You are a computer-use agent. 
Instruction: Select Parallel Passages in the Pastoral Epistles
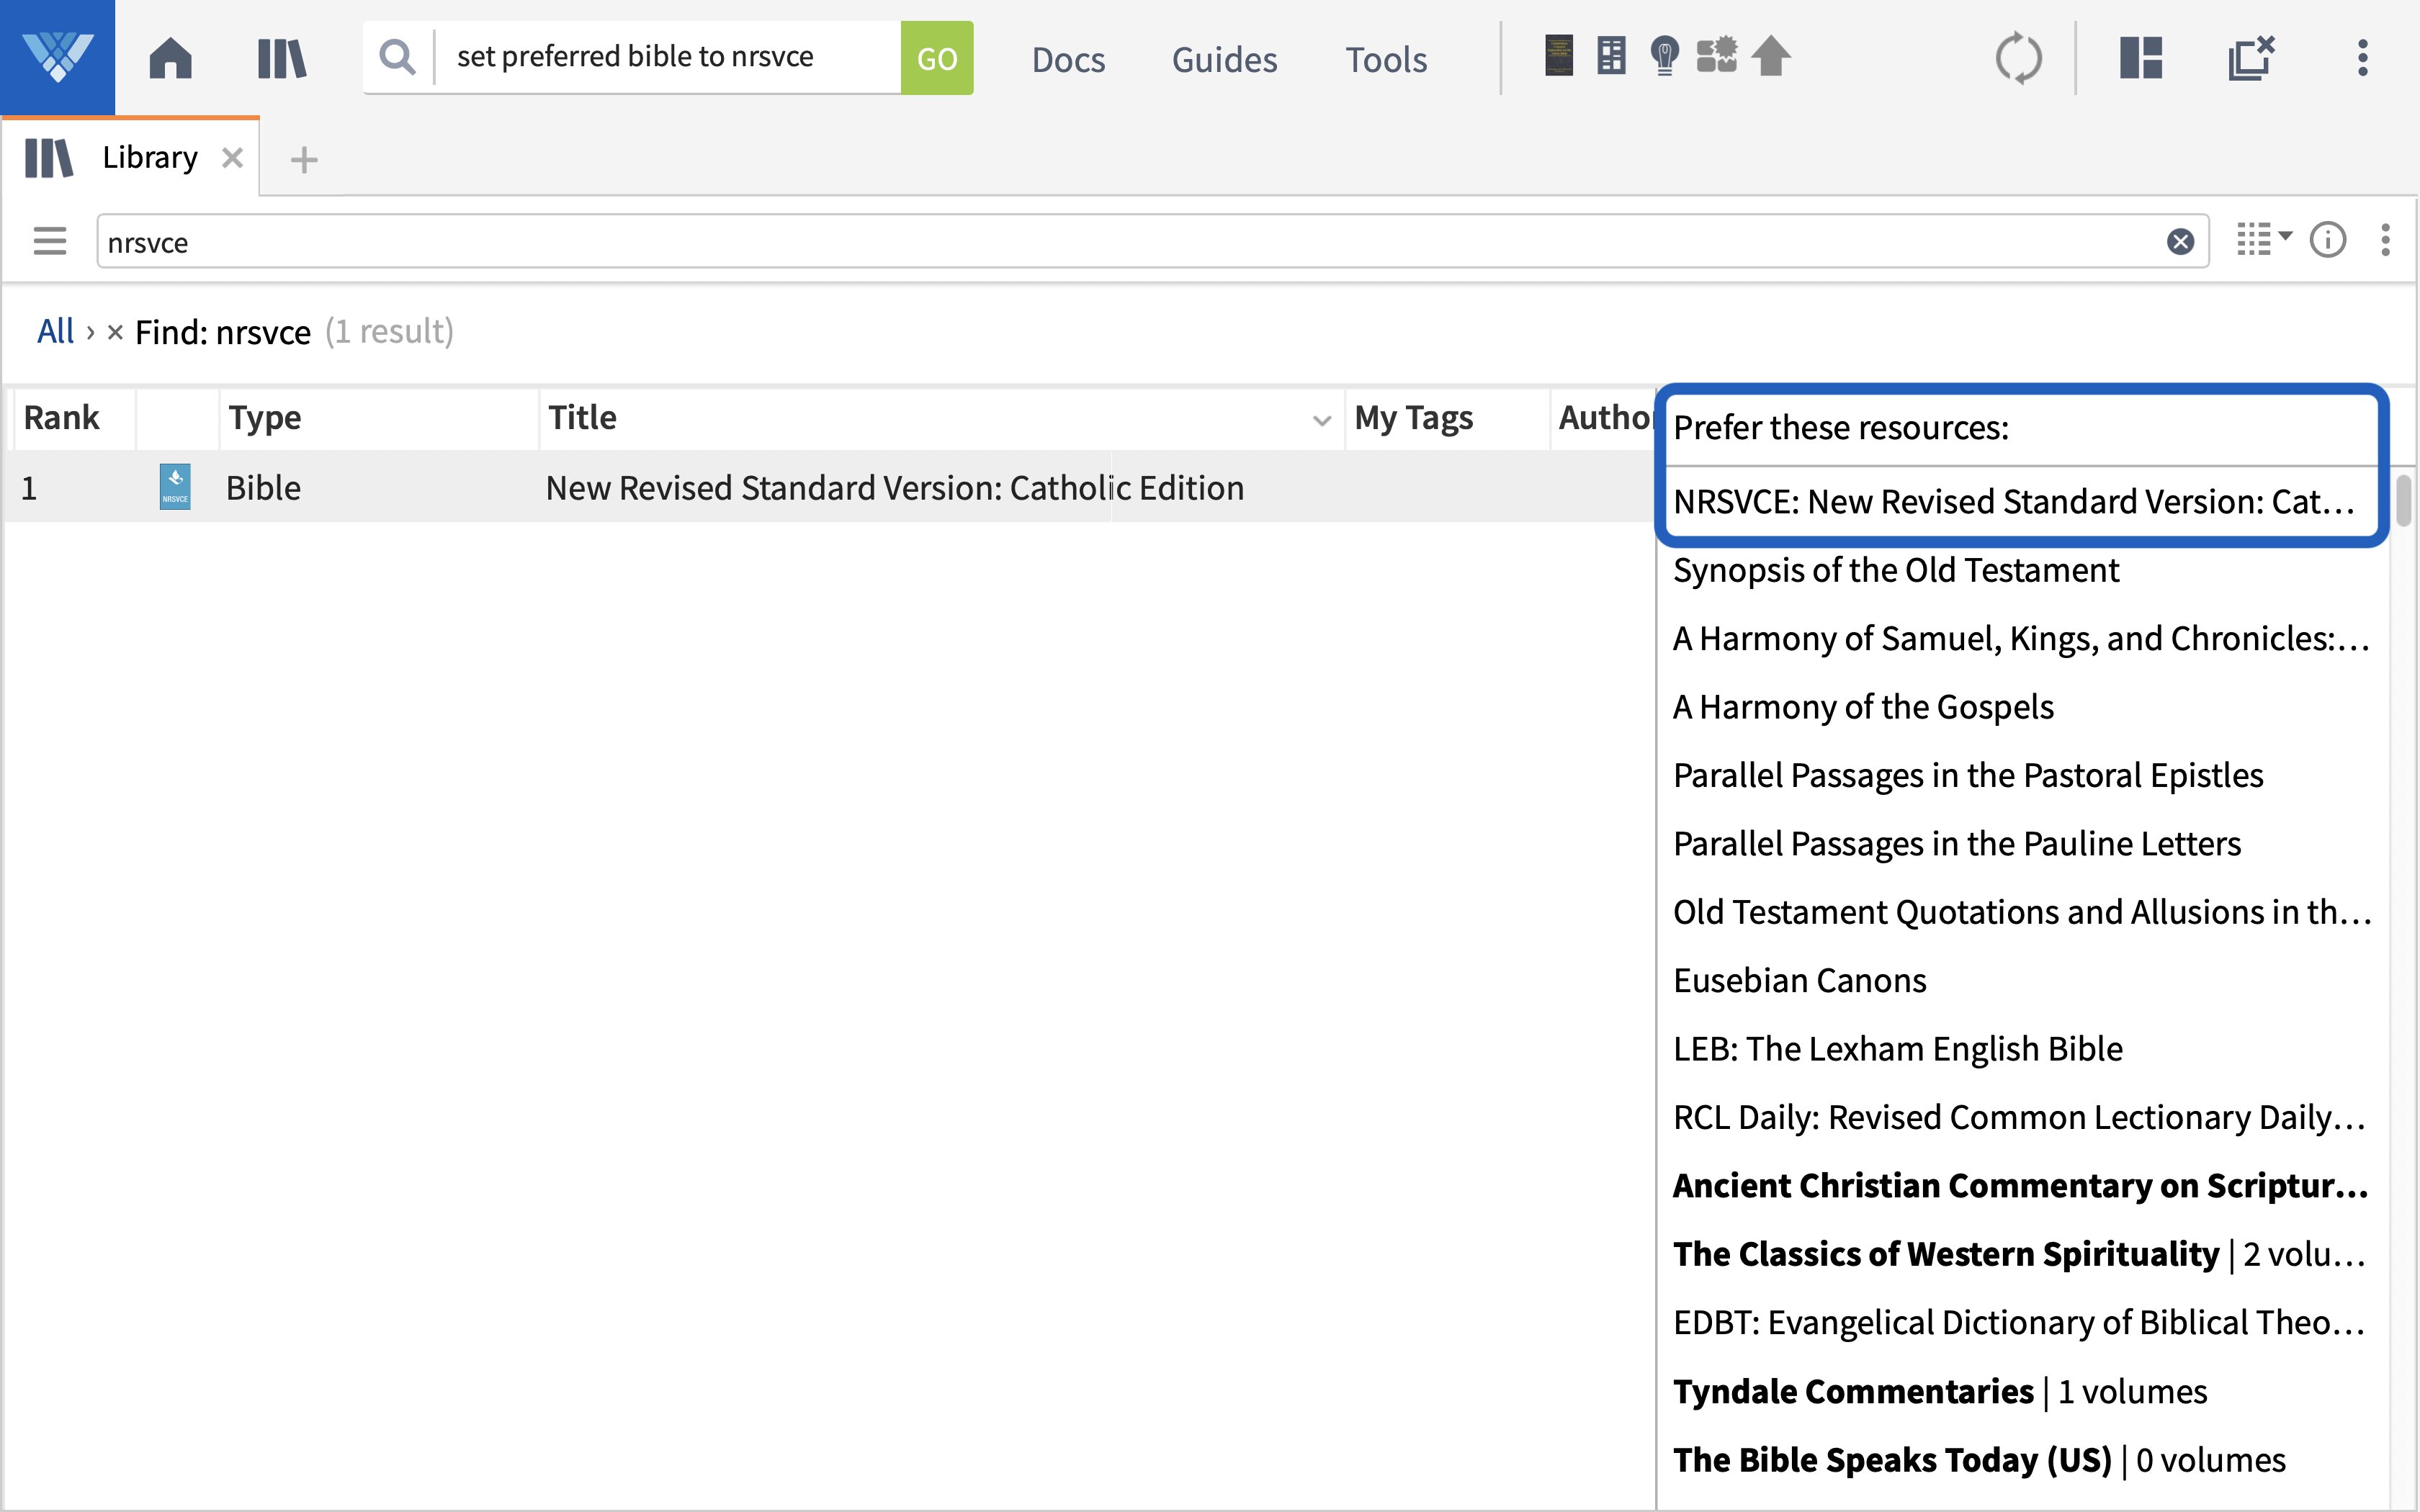1968,775
